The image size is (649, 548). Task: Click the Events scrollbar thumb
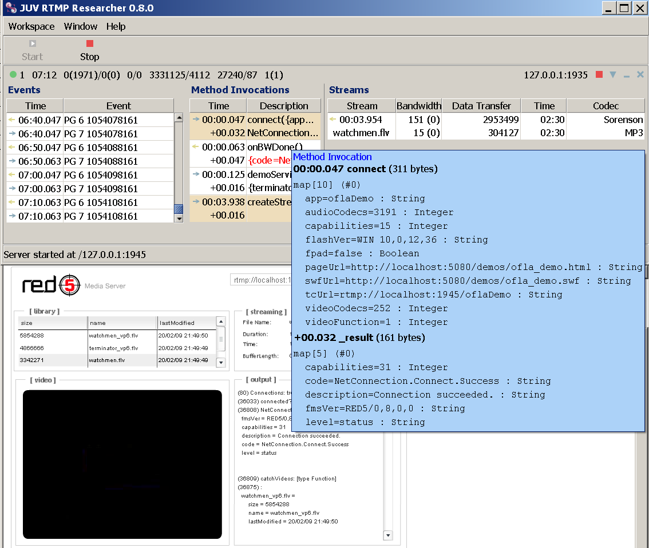pos(179,209)
